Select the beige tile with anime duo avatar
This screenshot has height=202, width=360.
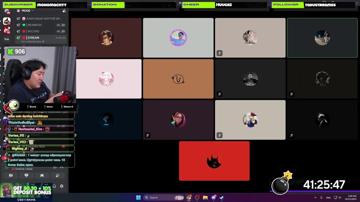(250, 120)
